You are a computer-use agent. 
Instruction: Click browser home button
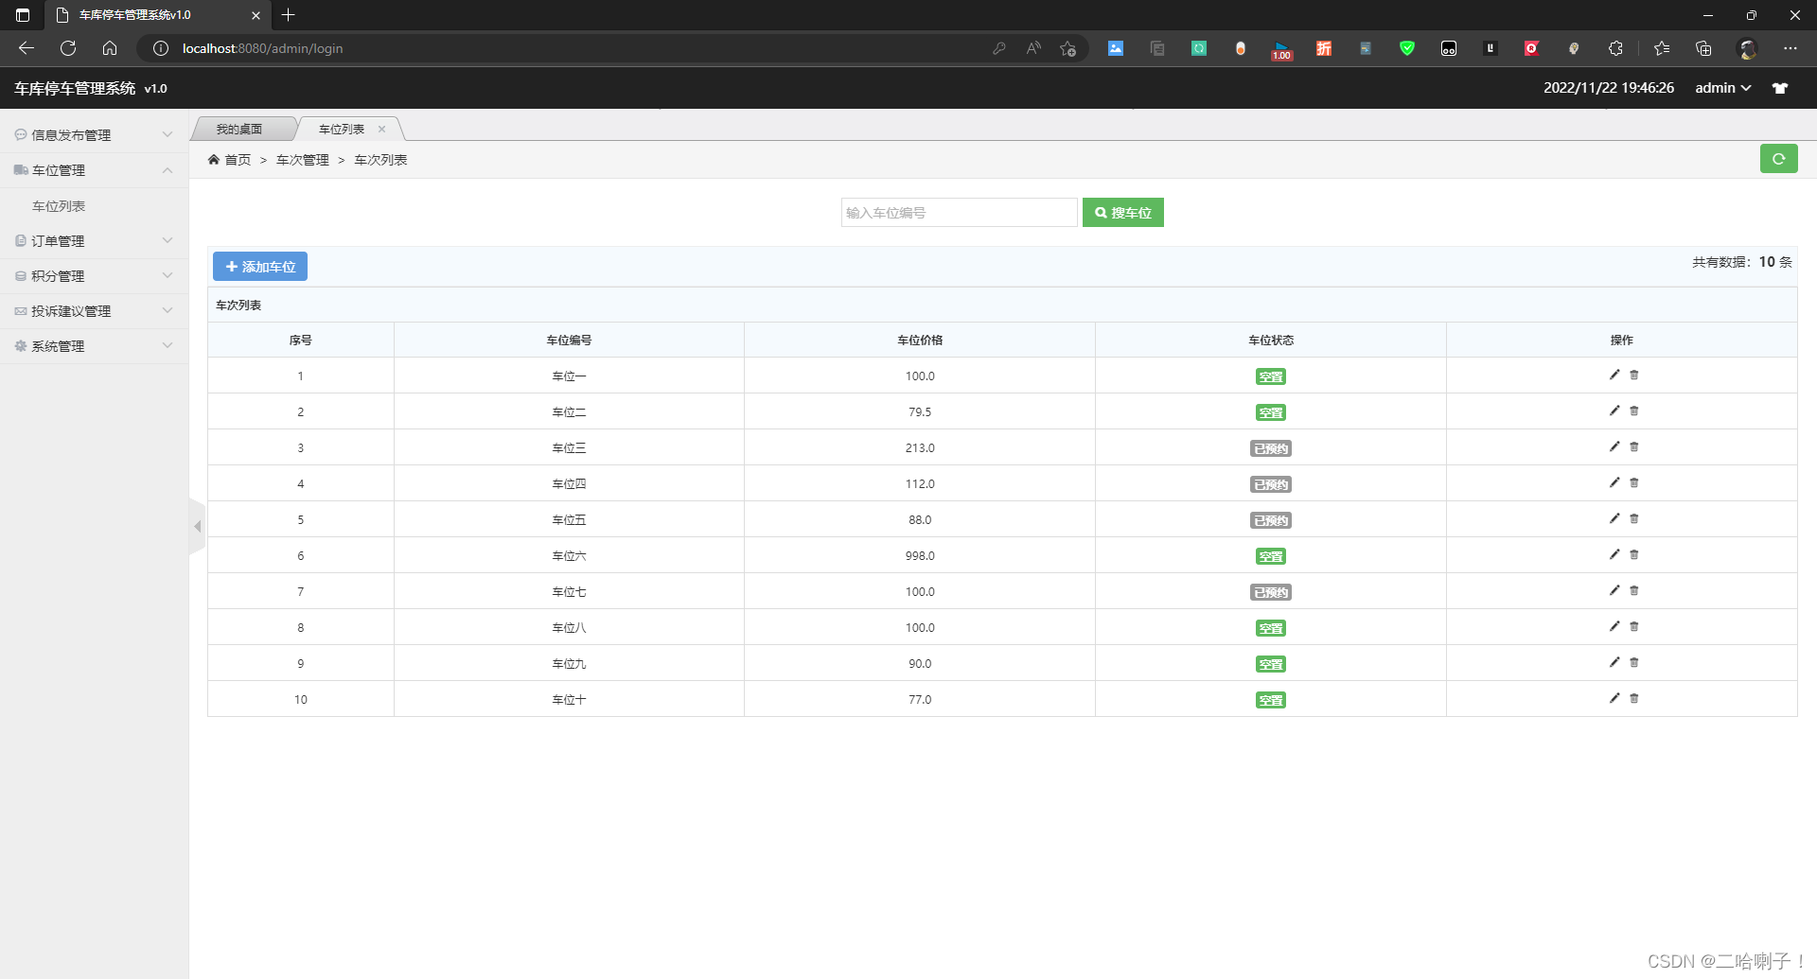point(110,48)
